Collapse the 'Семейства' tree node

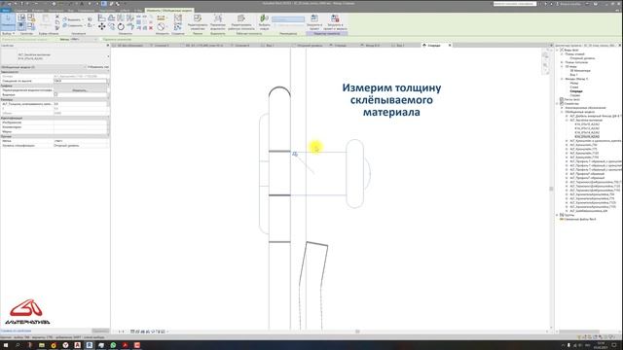pos(558,104)
